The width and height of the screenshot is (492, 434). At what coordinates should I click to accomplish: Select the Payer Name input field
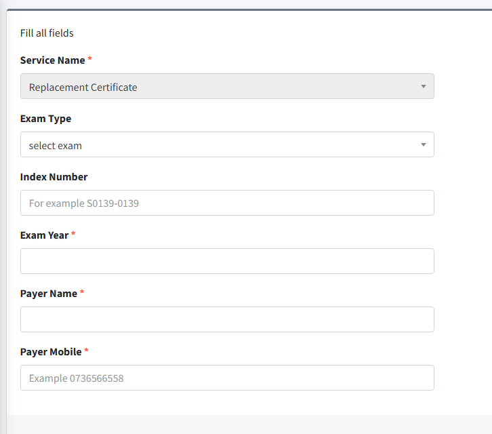(227, 319)
